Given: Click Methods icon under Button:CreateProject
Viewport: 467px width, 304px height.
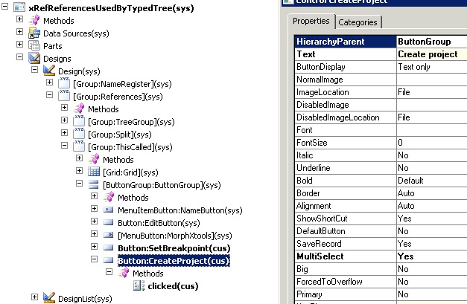Looking at the screenshot, I should coord(124,273).
